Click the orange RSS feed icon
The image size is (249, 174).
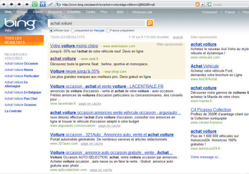[196, 4]
